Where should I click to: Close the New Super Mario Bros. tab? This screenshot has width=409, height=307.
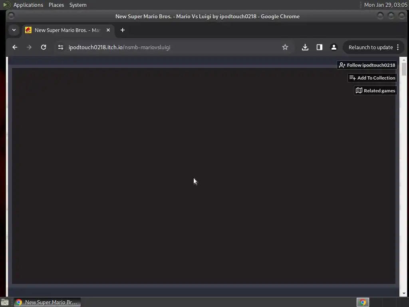pyautogui.click(x=108, y=30)
